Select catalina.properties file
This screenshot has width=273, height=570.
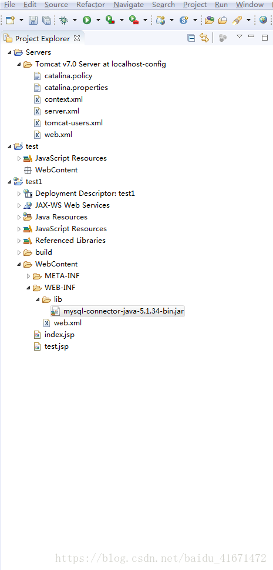coord(76,88)
